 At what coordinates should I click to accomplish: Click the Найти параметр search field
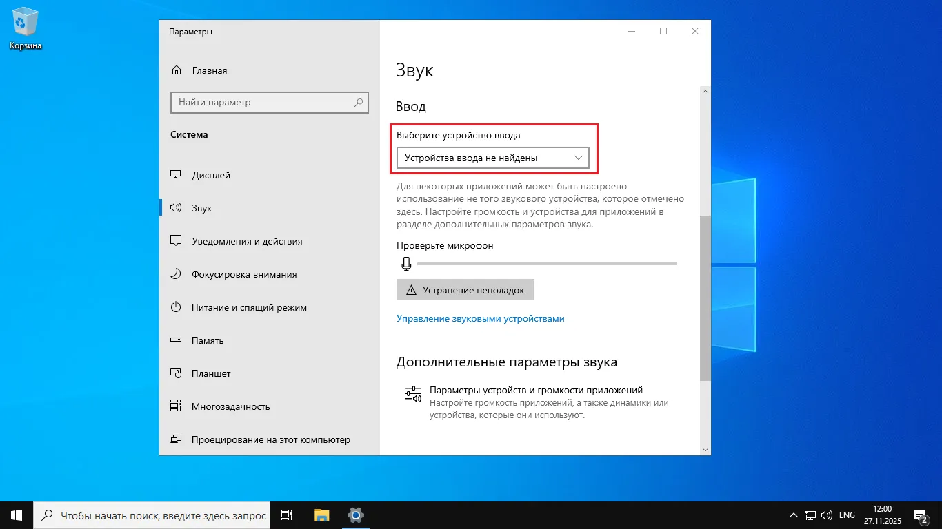tap(269, 102)
